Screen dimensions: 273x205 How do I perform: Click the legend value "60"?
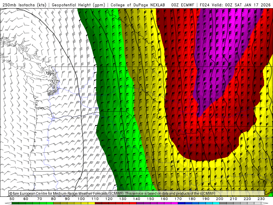(26, 199)
